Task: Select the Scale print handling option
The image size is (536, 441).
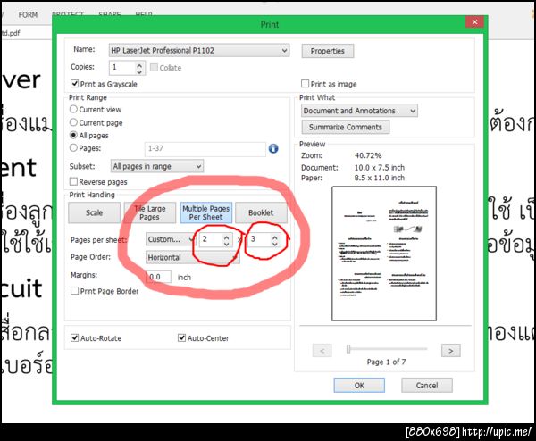Action: (x=95, y=212)
